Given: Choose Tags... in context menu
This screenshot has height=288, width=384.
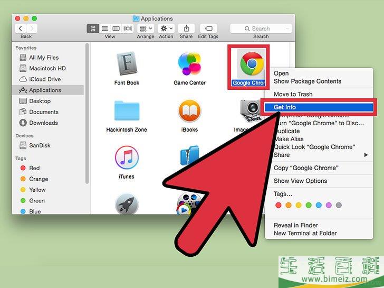Looking at the screenshot, I should [x=319, y=194].
